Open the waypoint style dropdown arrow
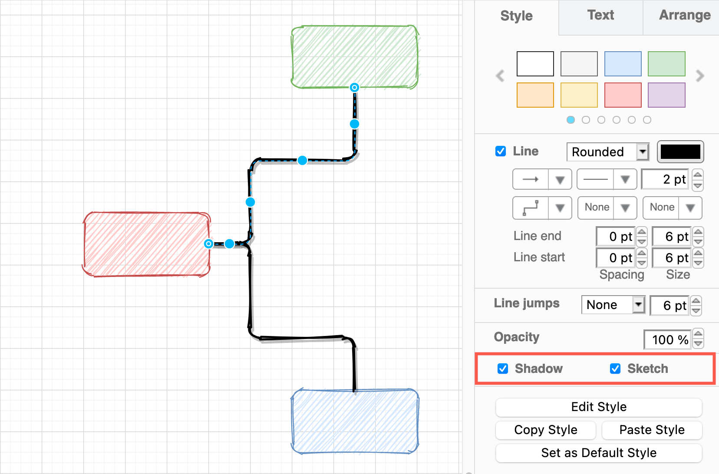This screenshot has width=719, height=474. 560,208
